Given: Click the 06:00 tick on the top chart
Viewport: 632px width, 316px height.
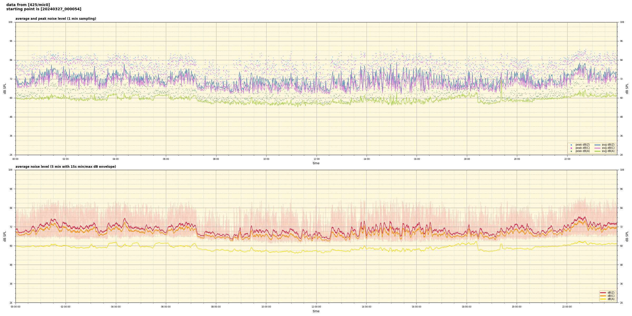Looking at the screenshot, I should [166, 159].
